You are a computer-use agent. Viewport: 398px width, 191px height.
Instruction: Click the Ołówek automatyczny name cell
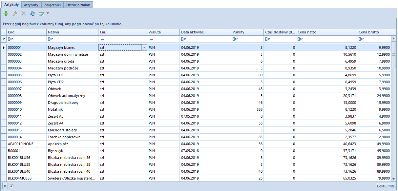click(72, 96)
